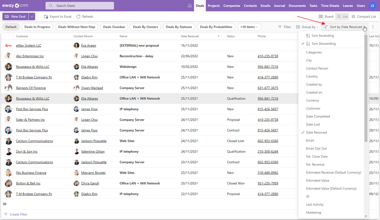Click the Status column header
The width and height of the screenshot is (380, 220).
pyautogui.click(x=231, y=36)
